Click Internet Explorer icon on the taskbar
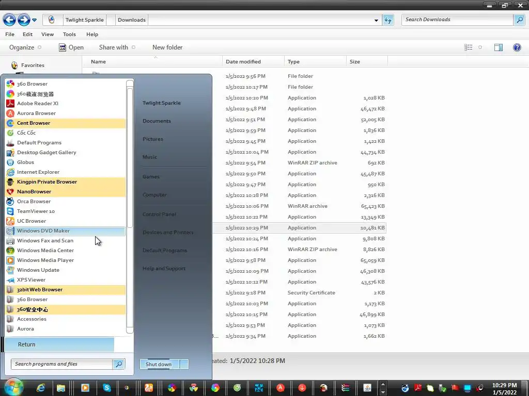The height and width of the screenshot is (396, 529). pos(41,388)
